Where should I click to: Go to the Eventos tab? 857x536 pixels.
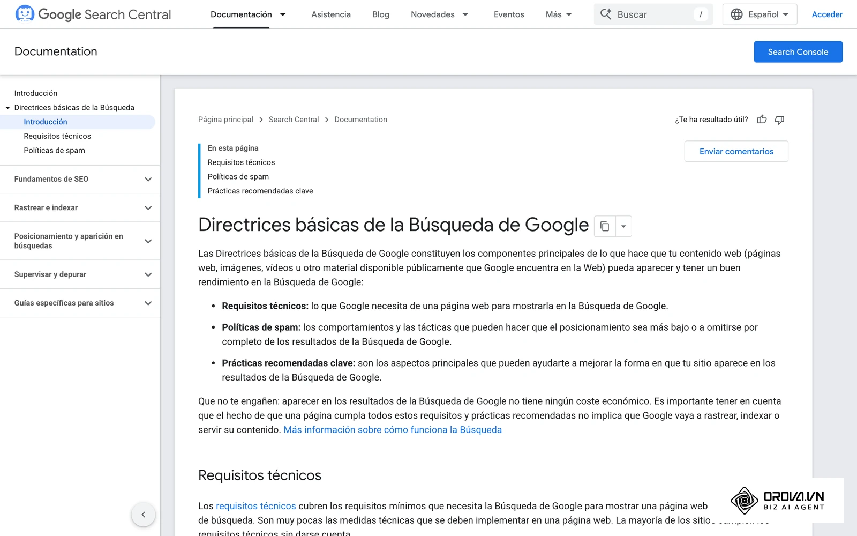tap(509, 14)
